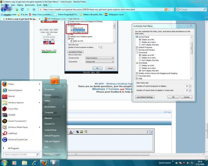Open Windows Explorer in Start menu
Image resolution: width=208 pixels, height=166 pixels.
coord(21,103)
